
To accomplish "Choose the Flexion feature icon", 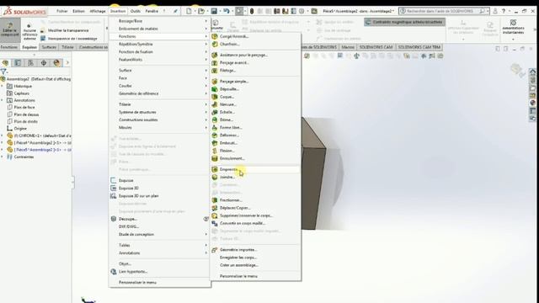I will point(215,151).
